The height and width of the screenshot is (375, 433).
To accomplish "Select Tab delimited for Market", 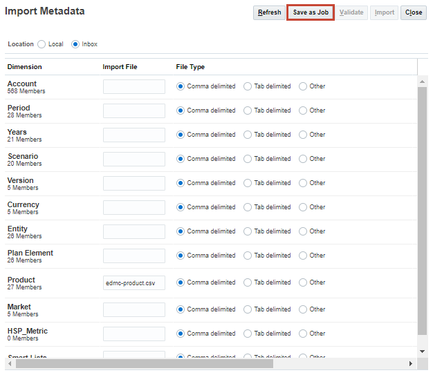I will 248,309.
